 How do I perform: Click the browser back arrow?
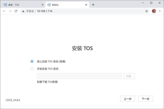pos(4,11)
